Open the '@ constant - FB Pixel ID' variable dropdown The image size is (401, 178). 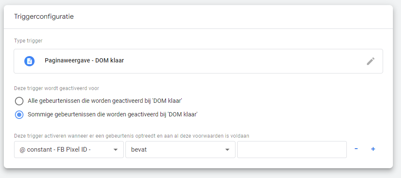pos(64,150)
